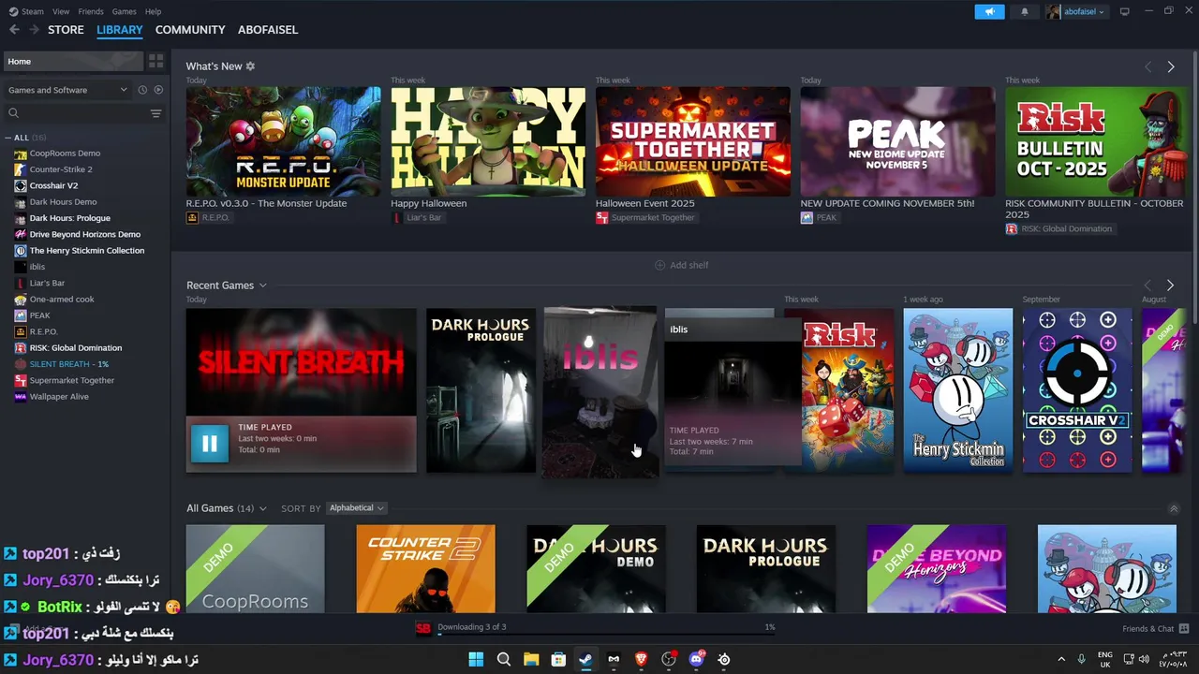Open File Explorer from the taskbar
The width and height of the screenshot is (1199, 674).
(x=531, y=659)
